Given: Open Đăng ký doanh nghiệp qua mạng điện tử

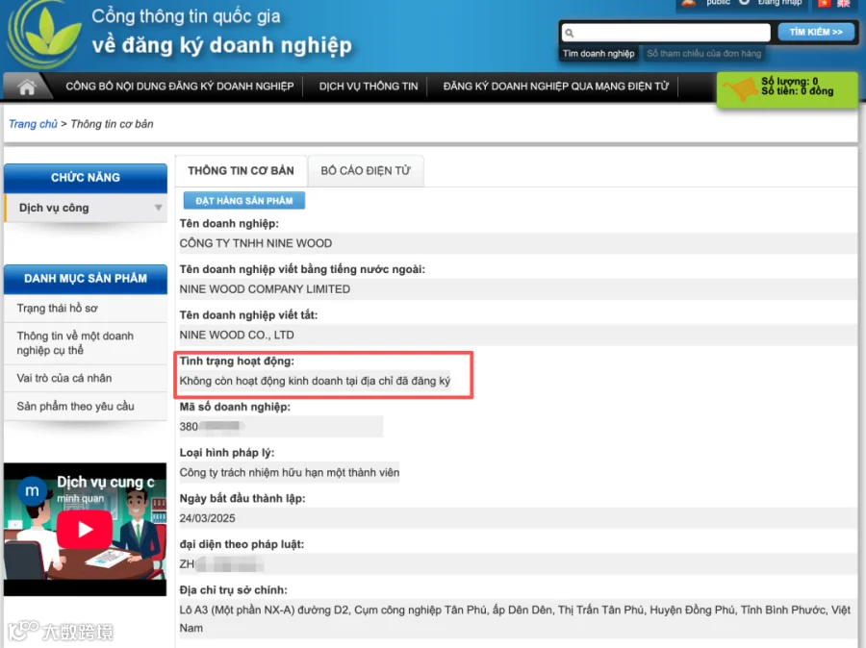Looking at the screenshot, I should 555,87.
